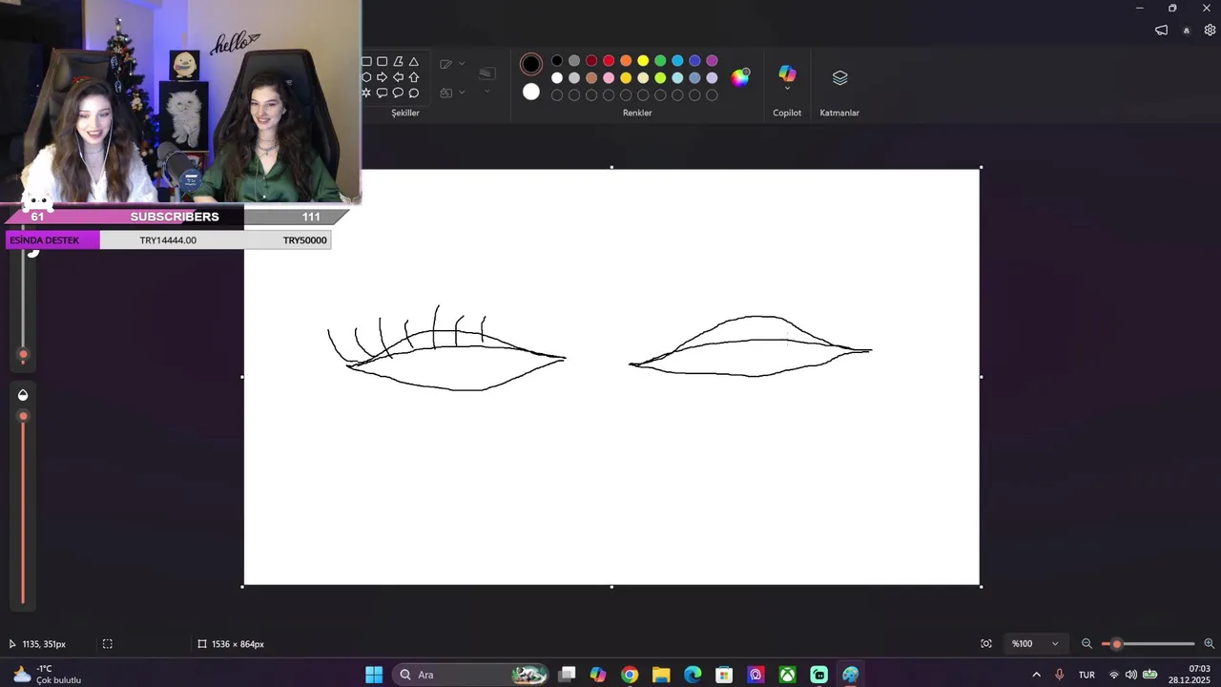Click the opacity slider handle

pyautogui.click(x=24, y=417)
